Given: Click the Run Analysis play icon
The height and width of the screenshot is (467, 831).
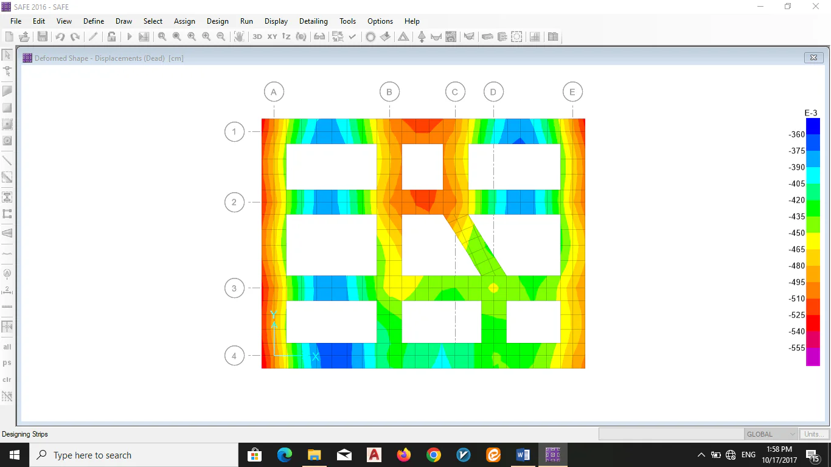Looking at the screenshot, I should pyautogui.click(x=130, y=37).
